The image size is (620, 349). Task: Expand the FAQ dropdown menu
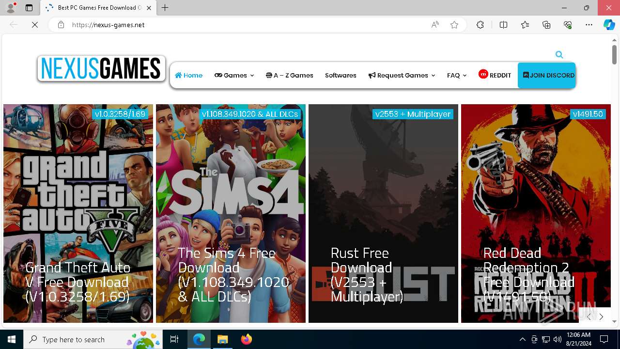457,75
